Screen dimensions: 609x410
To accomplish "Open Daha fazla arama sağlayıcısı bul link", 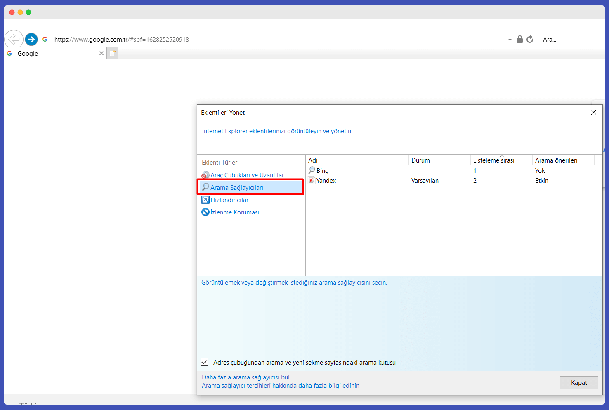I will 248,377.
